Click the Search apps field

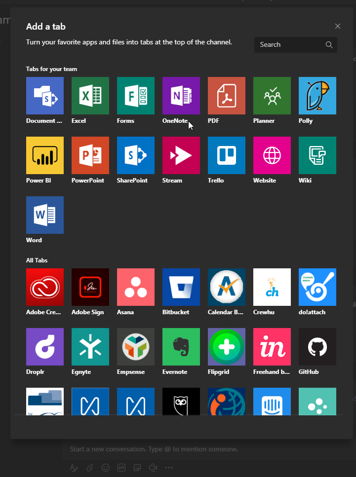pos(295,45)
